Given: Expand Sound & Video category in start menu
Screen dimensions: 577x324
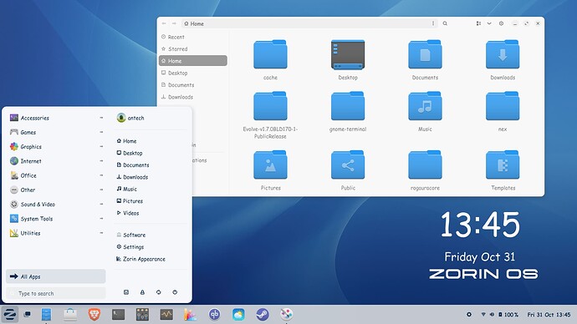Looking at the screenshot, I should tap(56, 204).
